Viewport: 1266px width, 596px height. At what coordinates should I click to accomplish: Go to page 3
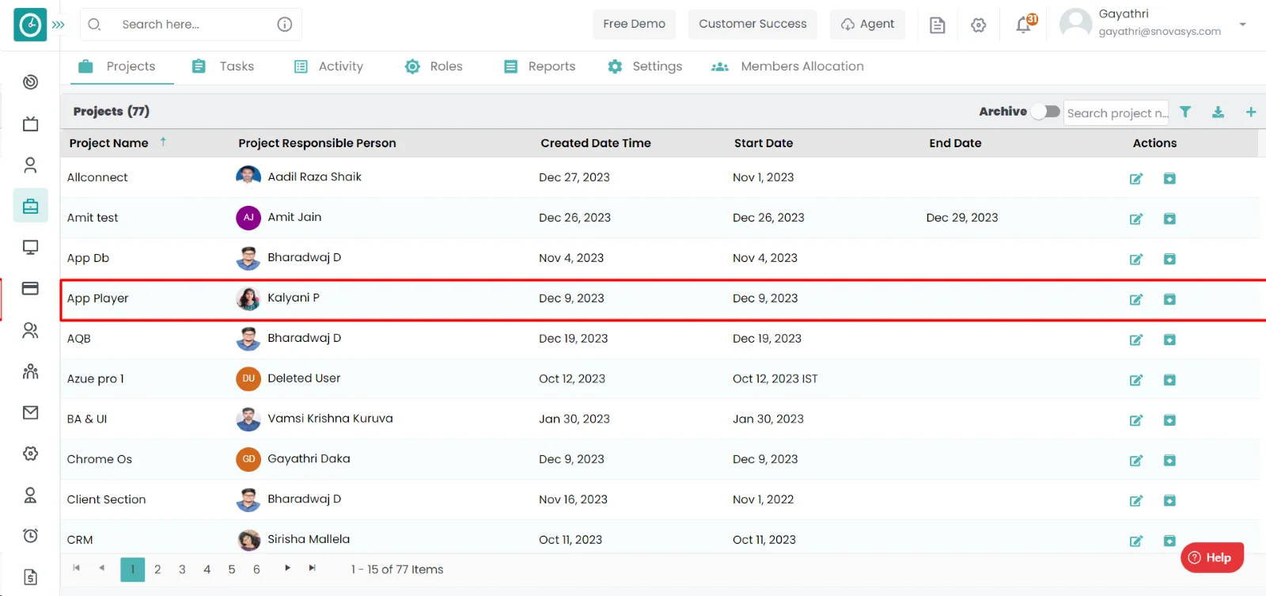(x=182, y=570)
